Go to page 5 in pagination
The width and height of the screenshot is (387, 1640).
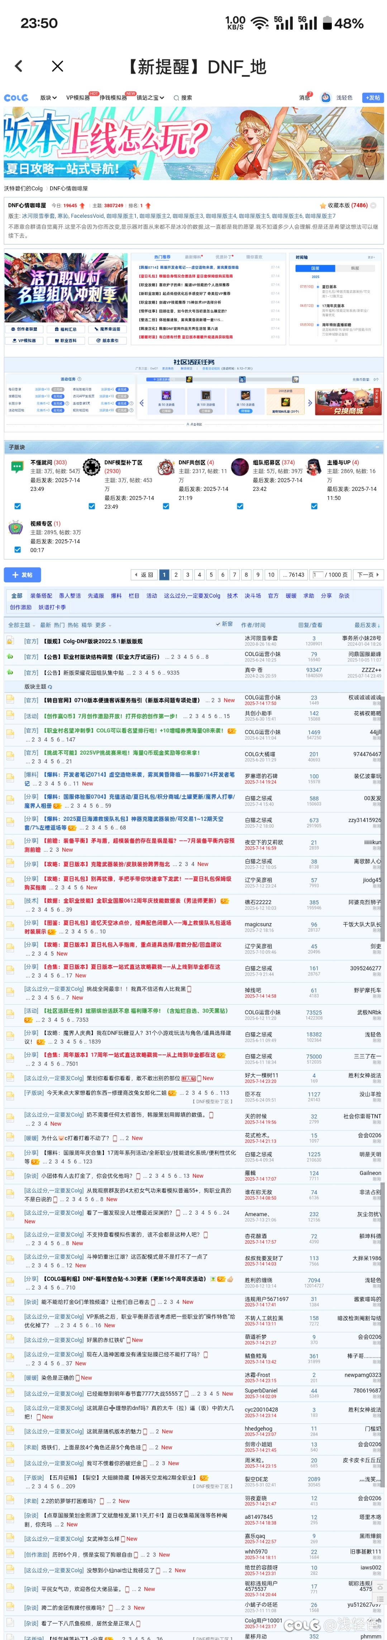pyautogui.click(x=211, y=575)
